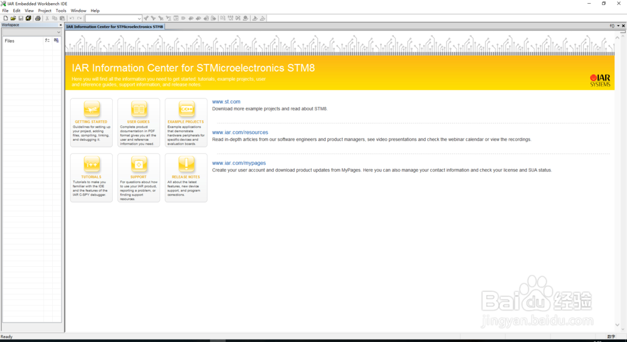This screenshot has width=627, height=342.
Task: Click the Copy toolbar icon
Action: click(55, 18)
